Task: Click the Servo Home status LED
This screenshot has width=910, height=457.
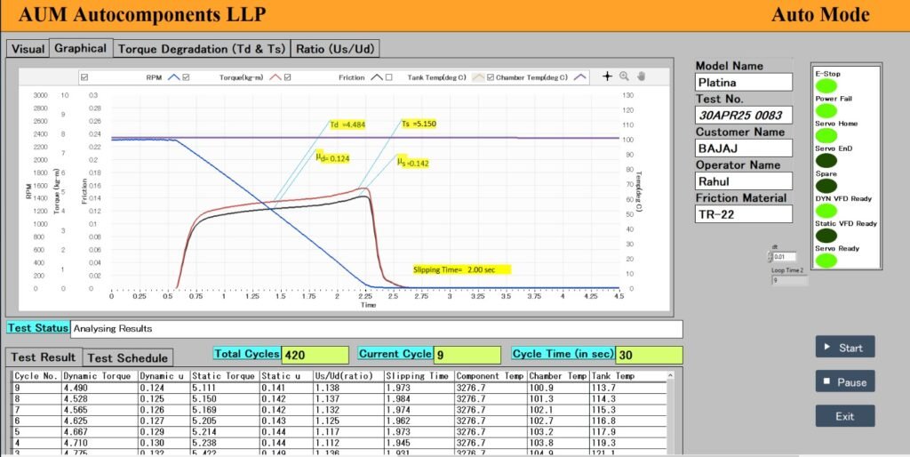Action: pos(826,136)
